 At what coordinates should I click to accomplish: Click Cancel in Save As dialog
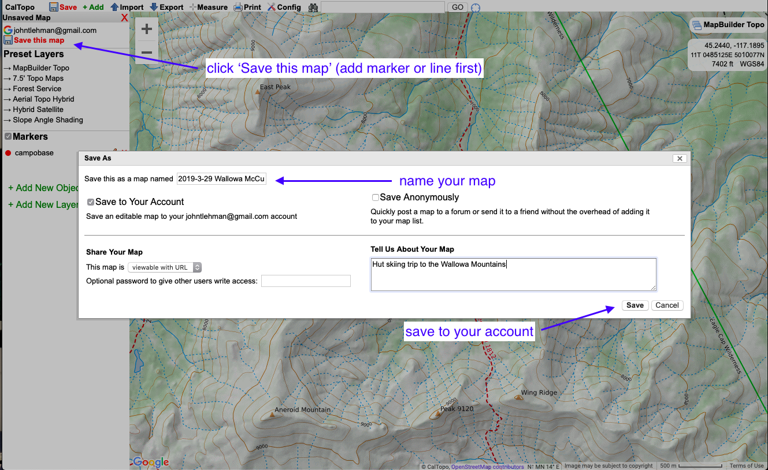tap(667, 305)
